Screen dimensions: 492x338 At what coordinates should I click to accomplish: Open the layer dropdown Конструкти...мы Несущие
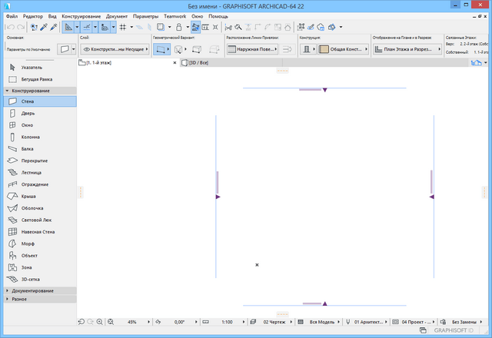click(113, 49)
